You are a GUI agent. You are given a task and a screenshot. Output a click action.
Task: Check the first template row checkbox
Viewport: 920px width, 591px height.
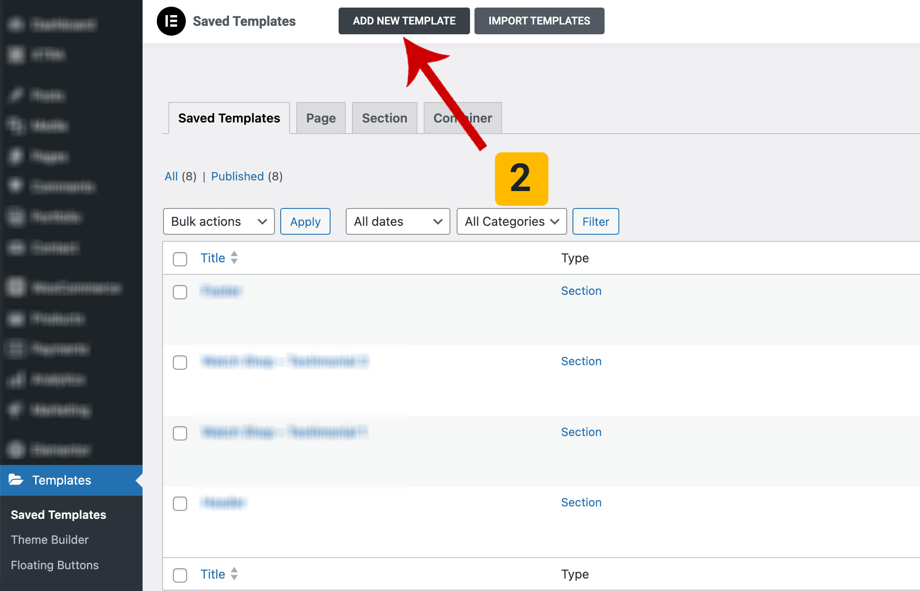pos(180,292)
